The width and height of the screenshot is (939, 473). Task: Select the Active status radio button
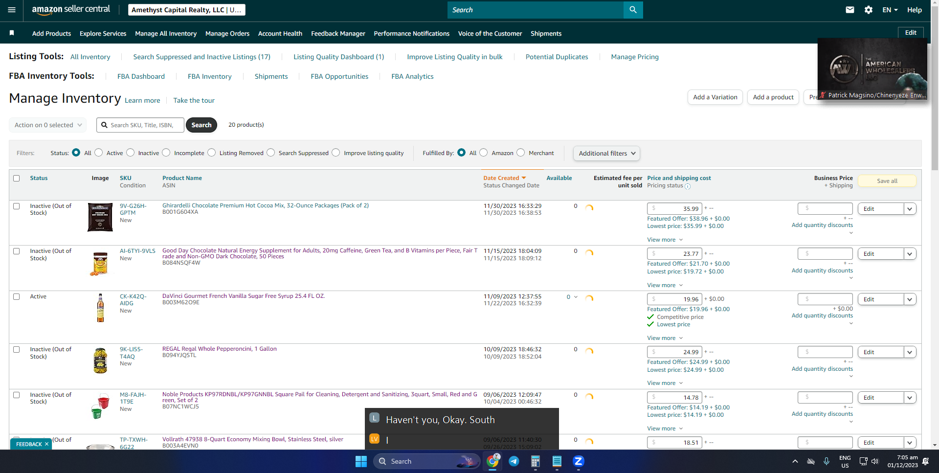pos(99,153)
